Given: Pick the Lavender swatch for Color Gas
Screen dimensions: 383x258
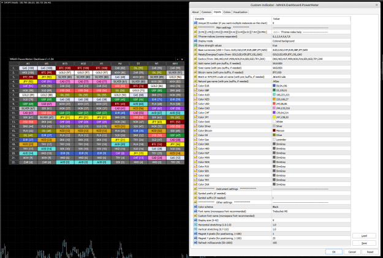Looking at the screenshot, I should click(x=274, y=140).
